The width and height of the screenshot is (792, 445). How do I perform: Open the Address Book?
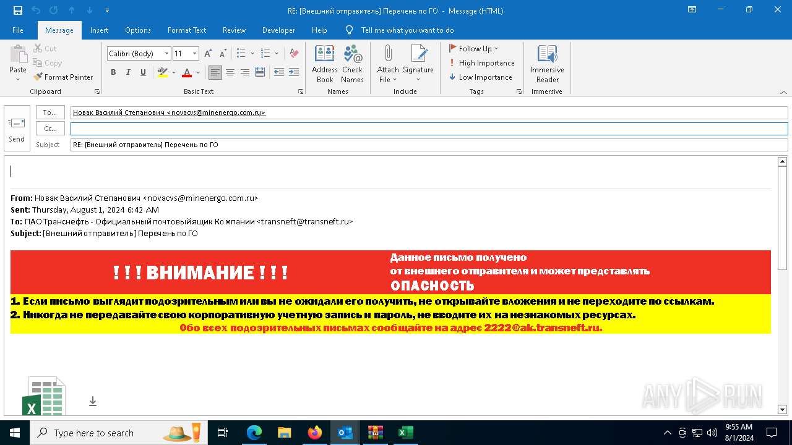325,64
